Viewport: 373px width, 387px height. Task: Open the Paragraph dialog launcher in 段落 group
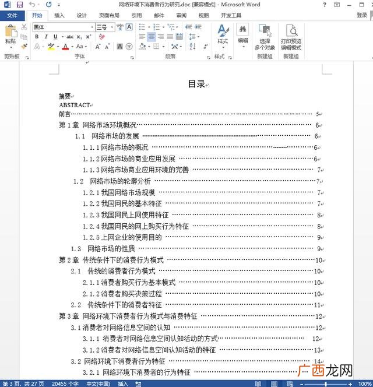click(209, 58)
